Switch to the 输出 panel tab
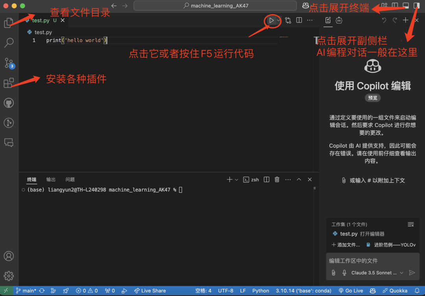 pyautogui.click(x=51, y=179)
